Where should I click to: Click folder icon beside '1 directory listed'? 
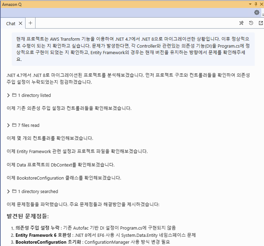(x=14, y=95)
